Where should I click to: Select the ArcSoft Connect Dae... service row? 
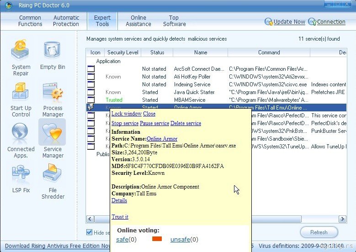pos(216,69)
